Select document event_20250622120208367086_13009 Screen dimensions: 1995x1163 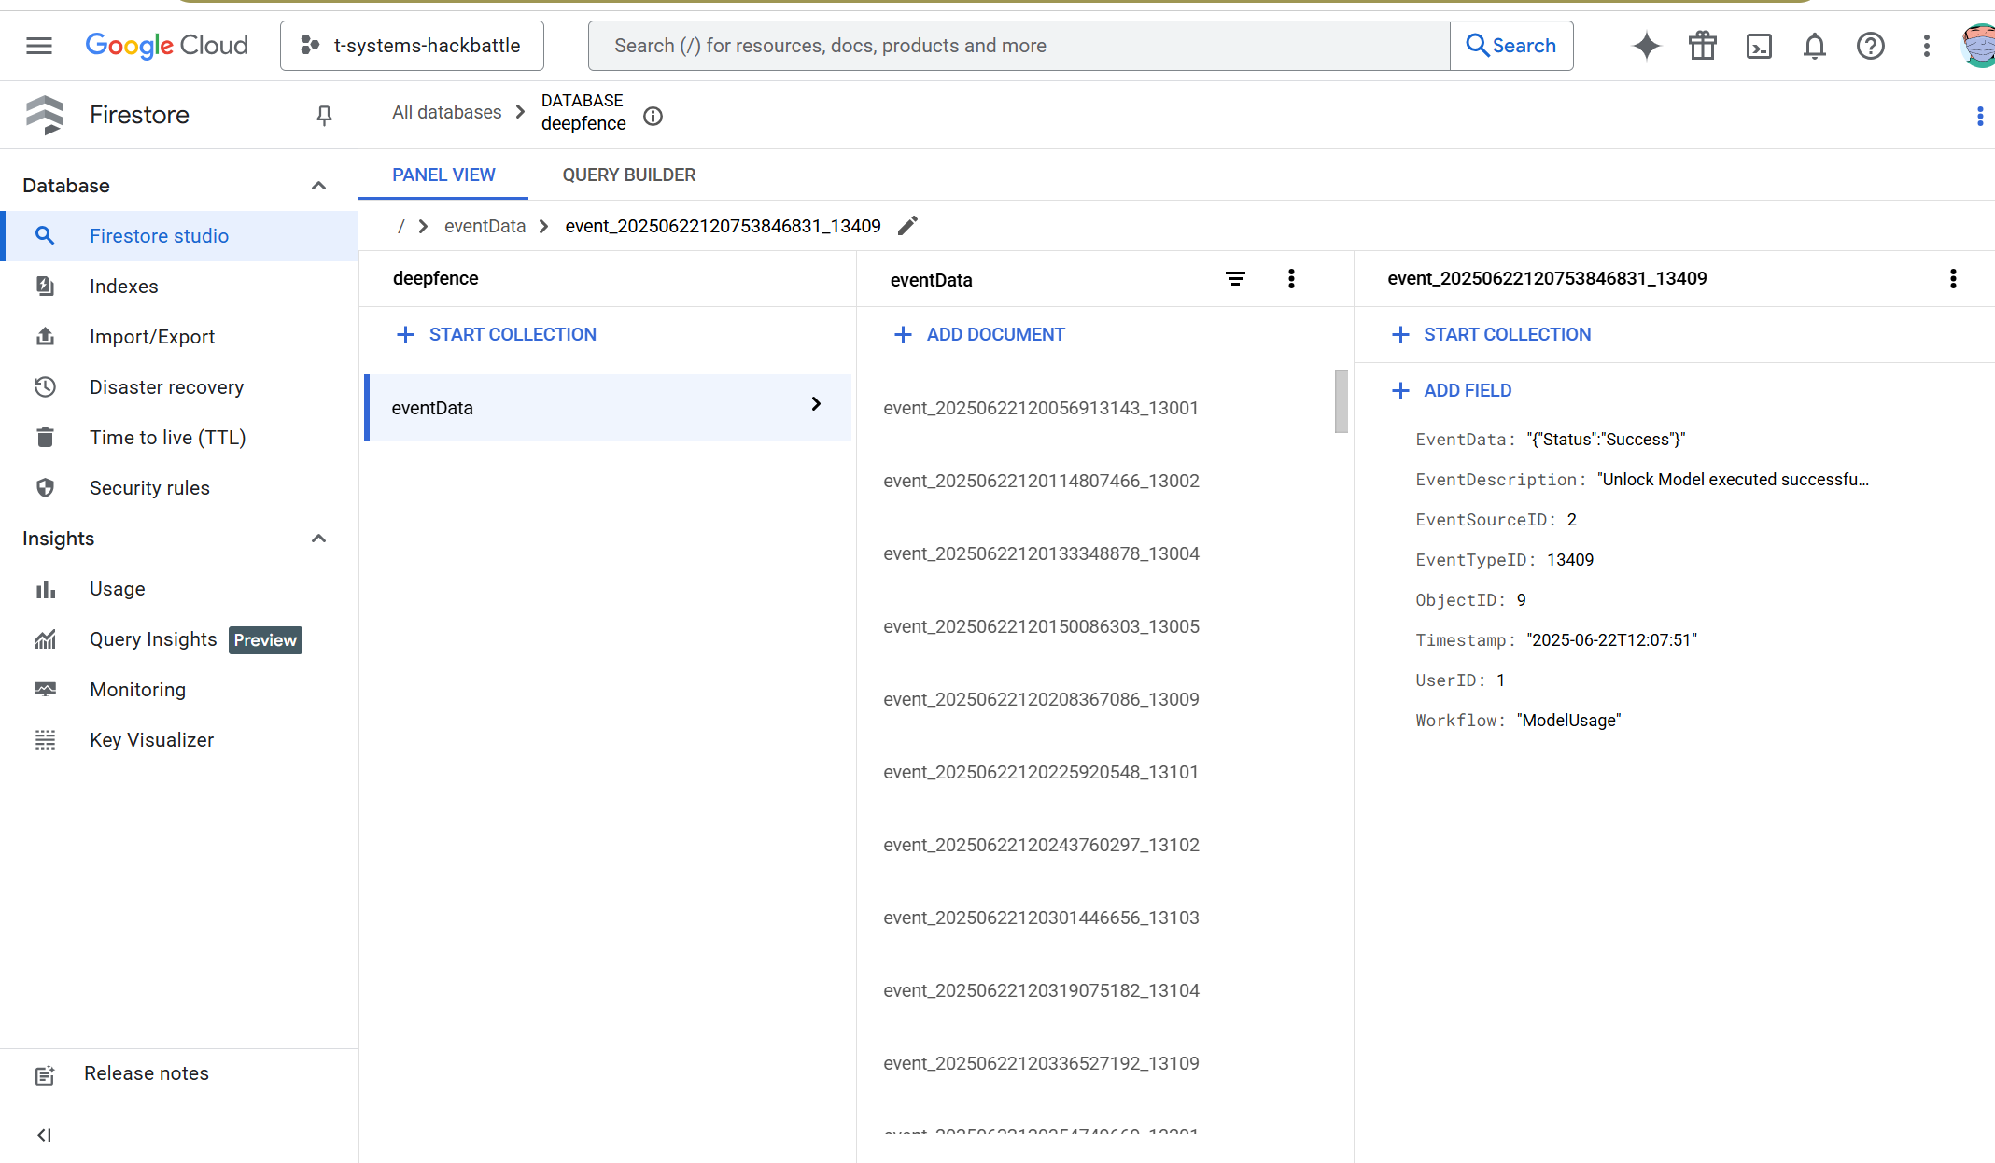[x=1041, y=699]
